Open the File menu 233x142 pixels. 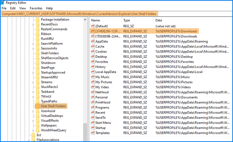[x=4, y=8]
